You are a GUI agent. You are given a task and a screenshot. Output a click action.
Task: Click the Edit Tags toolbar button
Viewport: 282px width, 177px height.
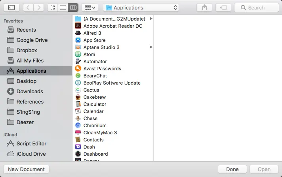(223, 8)
